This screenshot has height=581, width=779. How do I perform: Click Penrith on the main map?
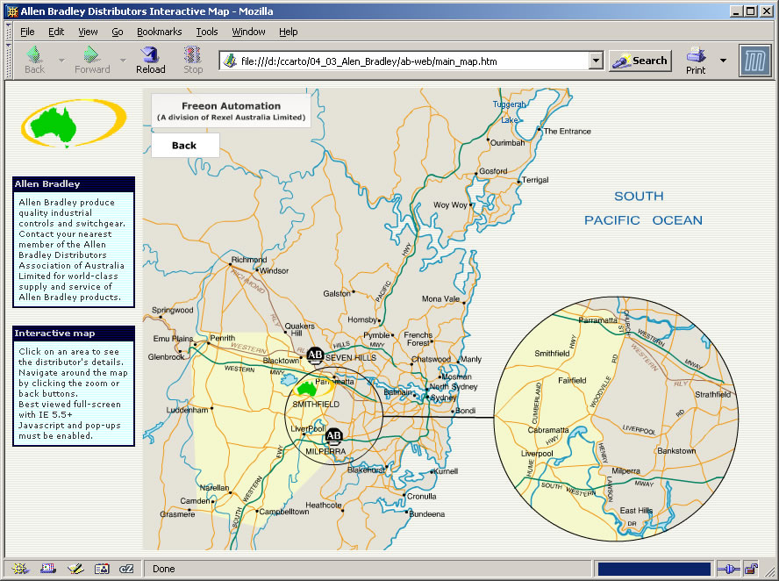coord(222,338)
